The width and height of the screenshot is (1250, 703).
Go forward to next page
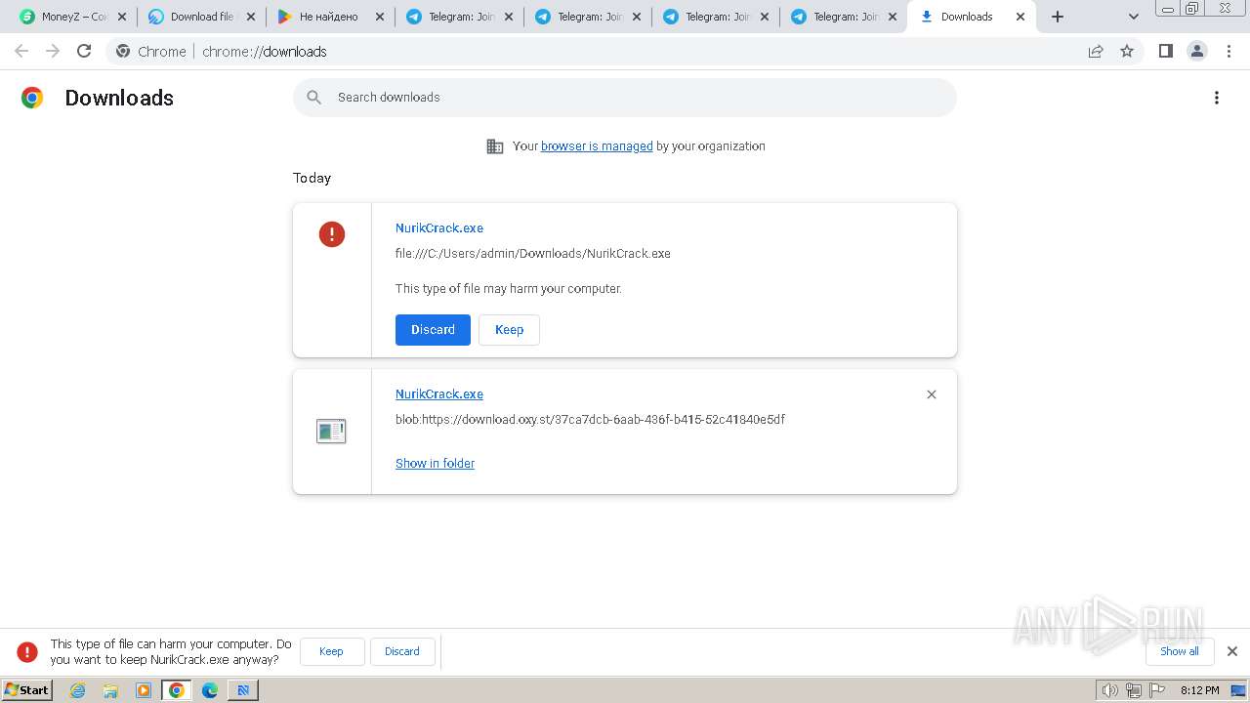53,51
